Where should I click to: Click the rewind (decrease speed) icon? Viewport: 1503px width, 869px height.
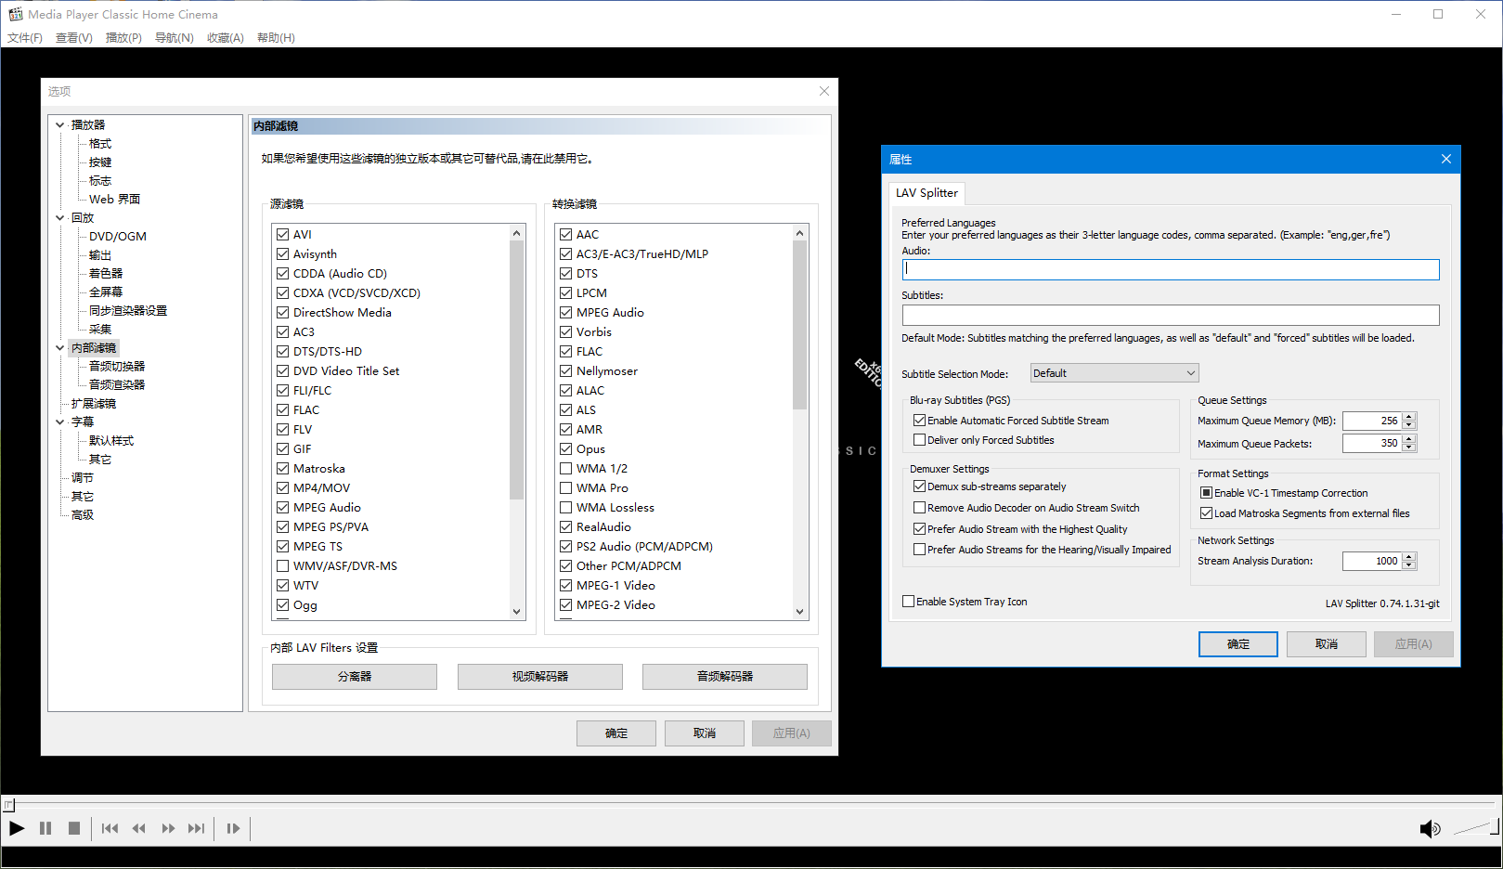click(x=139, y=828)
